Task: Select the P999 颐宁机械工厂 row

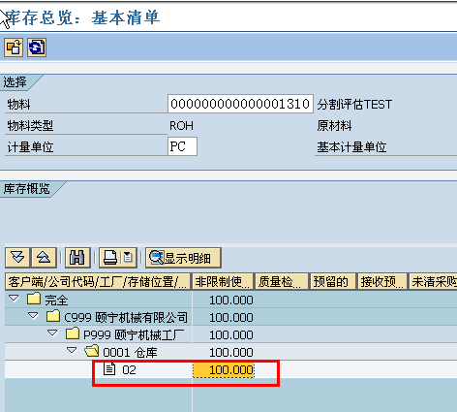Action: [x=230, y=334]
